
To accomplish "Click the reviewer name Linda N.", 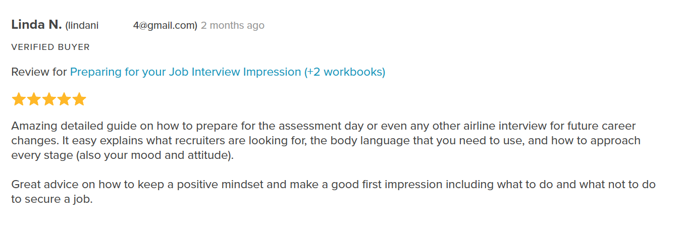I will [x=36, y=25].
